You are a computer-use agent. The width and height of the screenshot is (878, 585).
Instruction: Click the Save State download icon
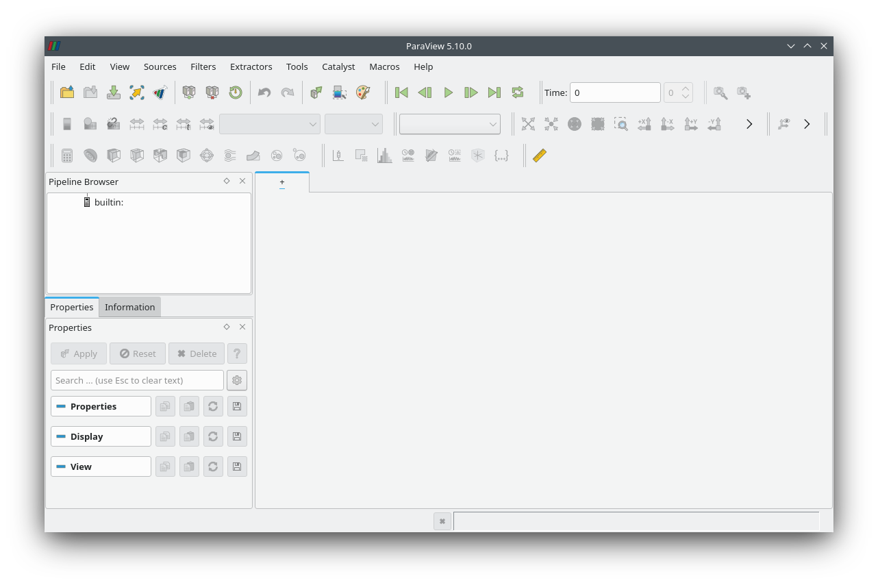pos(114,92)
